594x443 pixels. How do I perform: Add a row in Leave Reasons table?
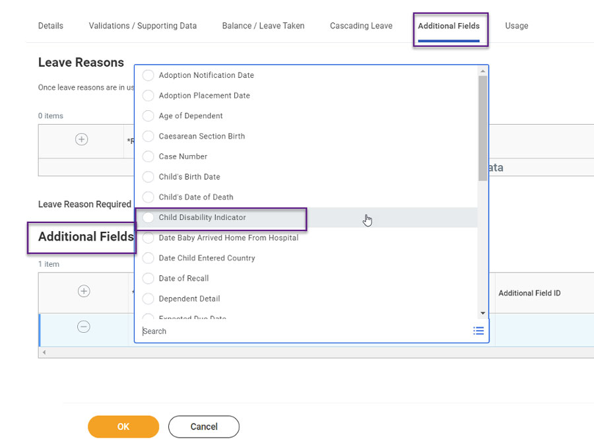click(x=81, y=139)
